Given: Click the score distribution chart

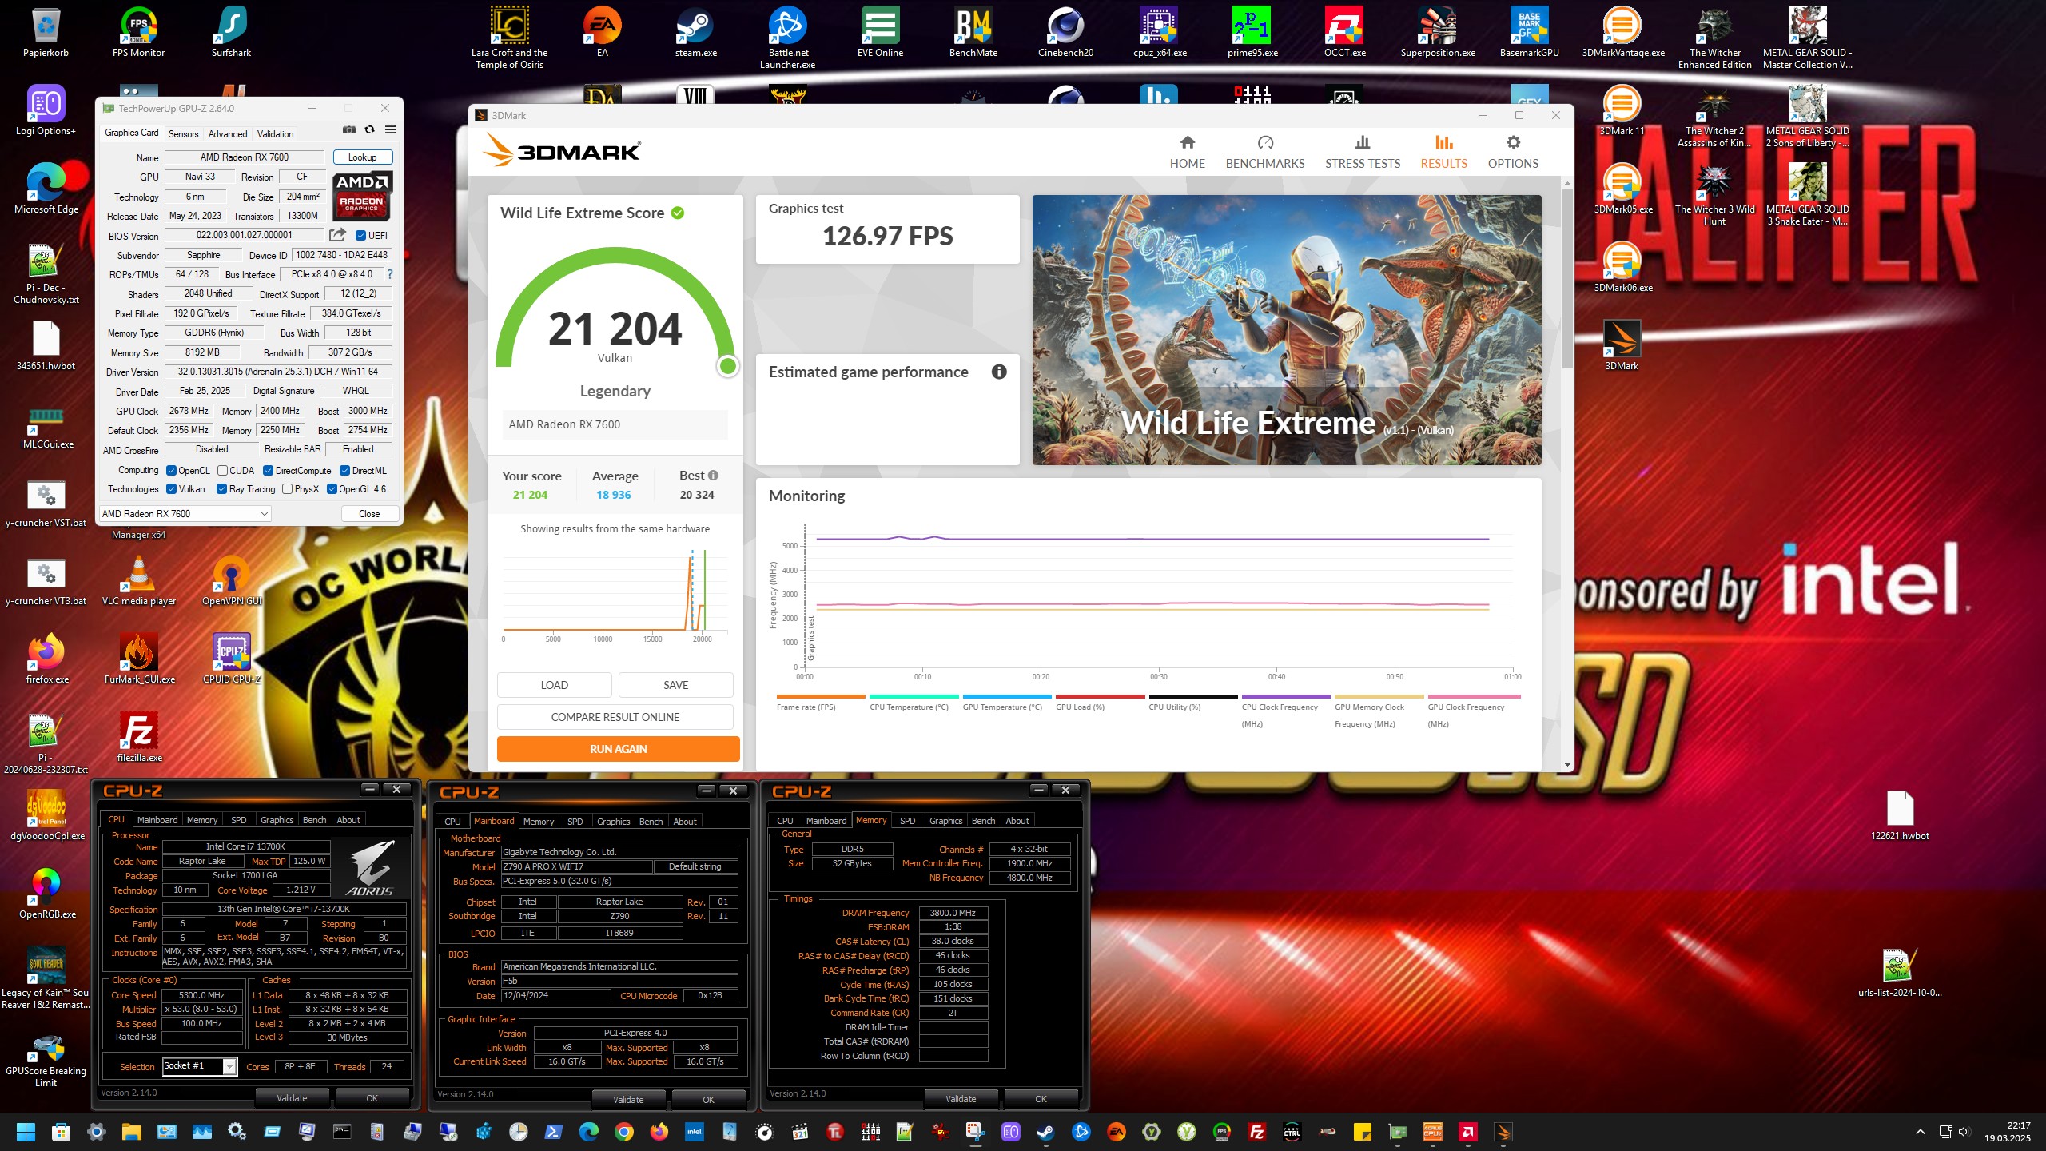Looking at the screenshot, I should pyautogui.click(x=615, y=595).
